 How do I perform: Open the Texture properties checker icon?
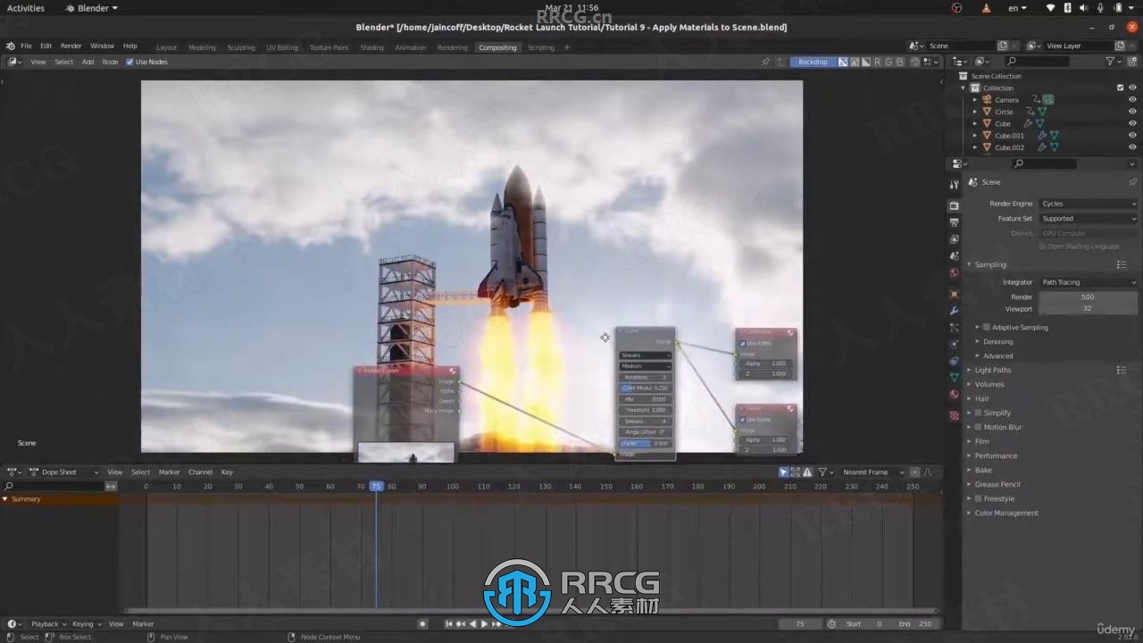(954, 415)
